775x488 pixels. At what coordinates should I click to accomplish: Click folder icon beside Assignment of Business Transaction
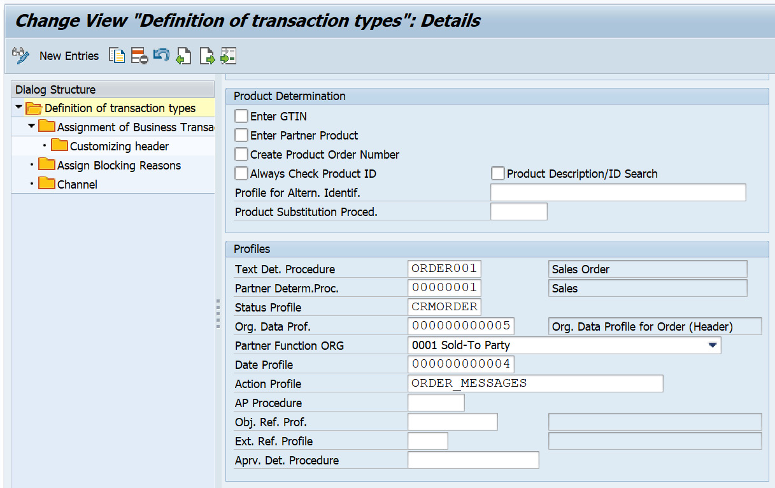pyautogui.click(x=46, y=127)
